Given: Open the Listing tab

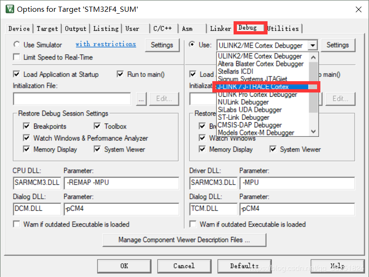Looking at the screenshot, I should [106, 29].
